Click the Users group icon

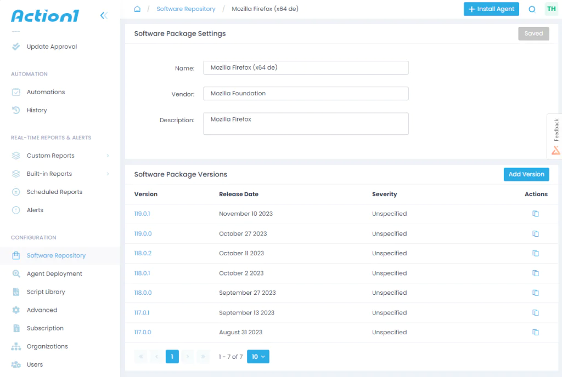(x=16, y=364)
